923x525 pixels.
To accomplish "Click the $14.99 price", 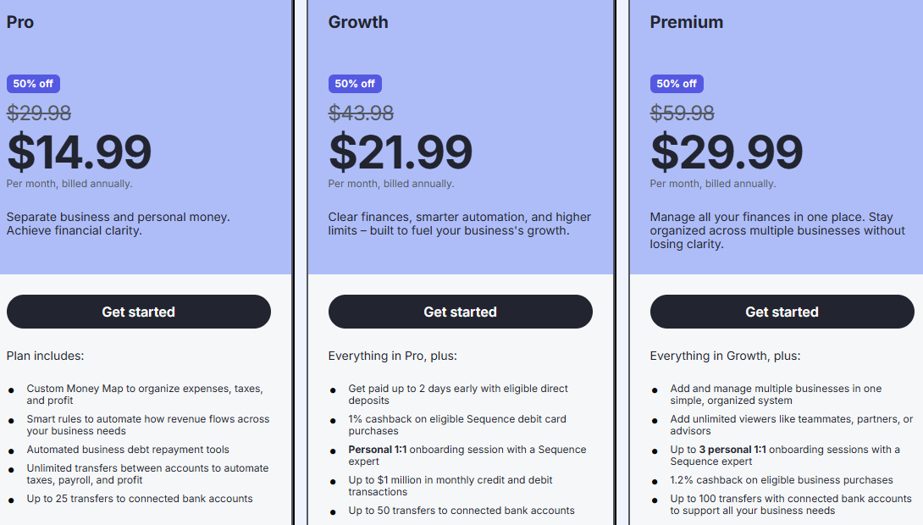I will click(79, 152).
